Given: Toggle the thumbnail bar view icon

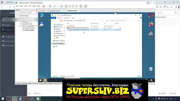Looking at the screenshot, I should point(69,6).
